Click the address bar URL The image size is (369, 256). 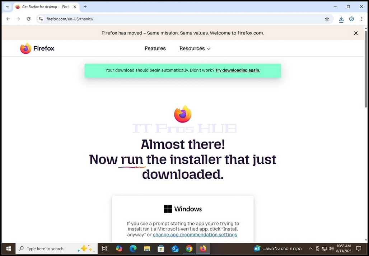click(x=70, y=19)
